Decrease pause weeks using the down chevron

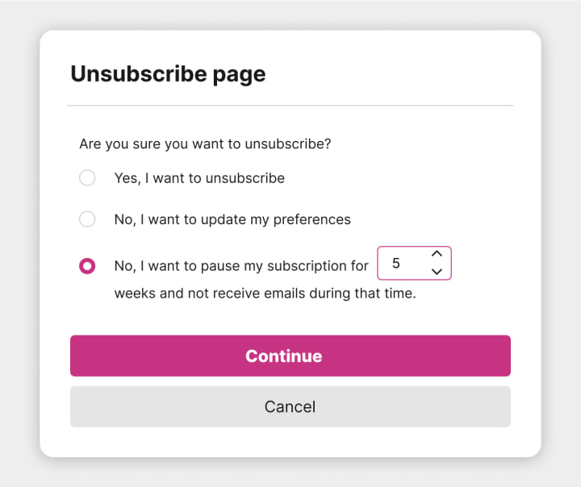pos(437,272)
